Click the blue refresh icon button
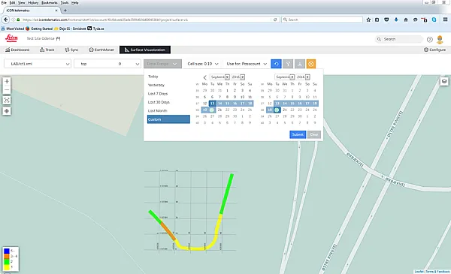 tap(276, 64)
